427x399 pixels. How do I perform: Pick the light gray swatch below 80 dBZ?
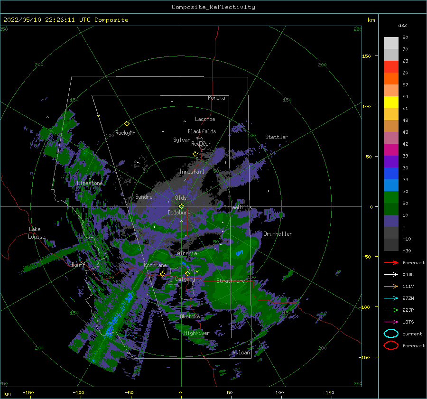(x=391, y=43)
